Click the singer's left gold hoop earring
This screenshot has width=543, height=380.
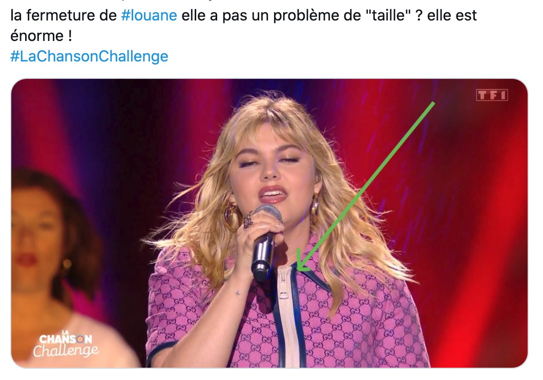(x=232, y=216)
